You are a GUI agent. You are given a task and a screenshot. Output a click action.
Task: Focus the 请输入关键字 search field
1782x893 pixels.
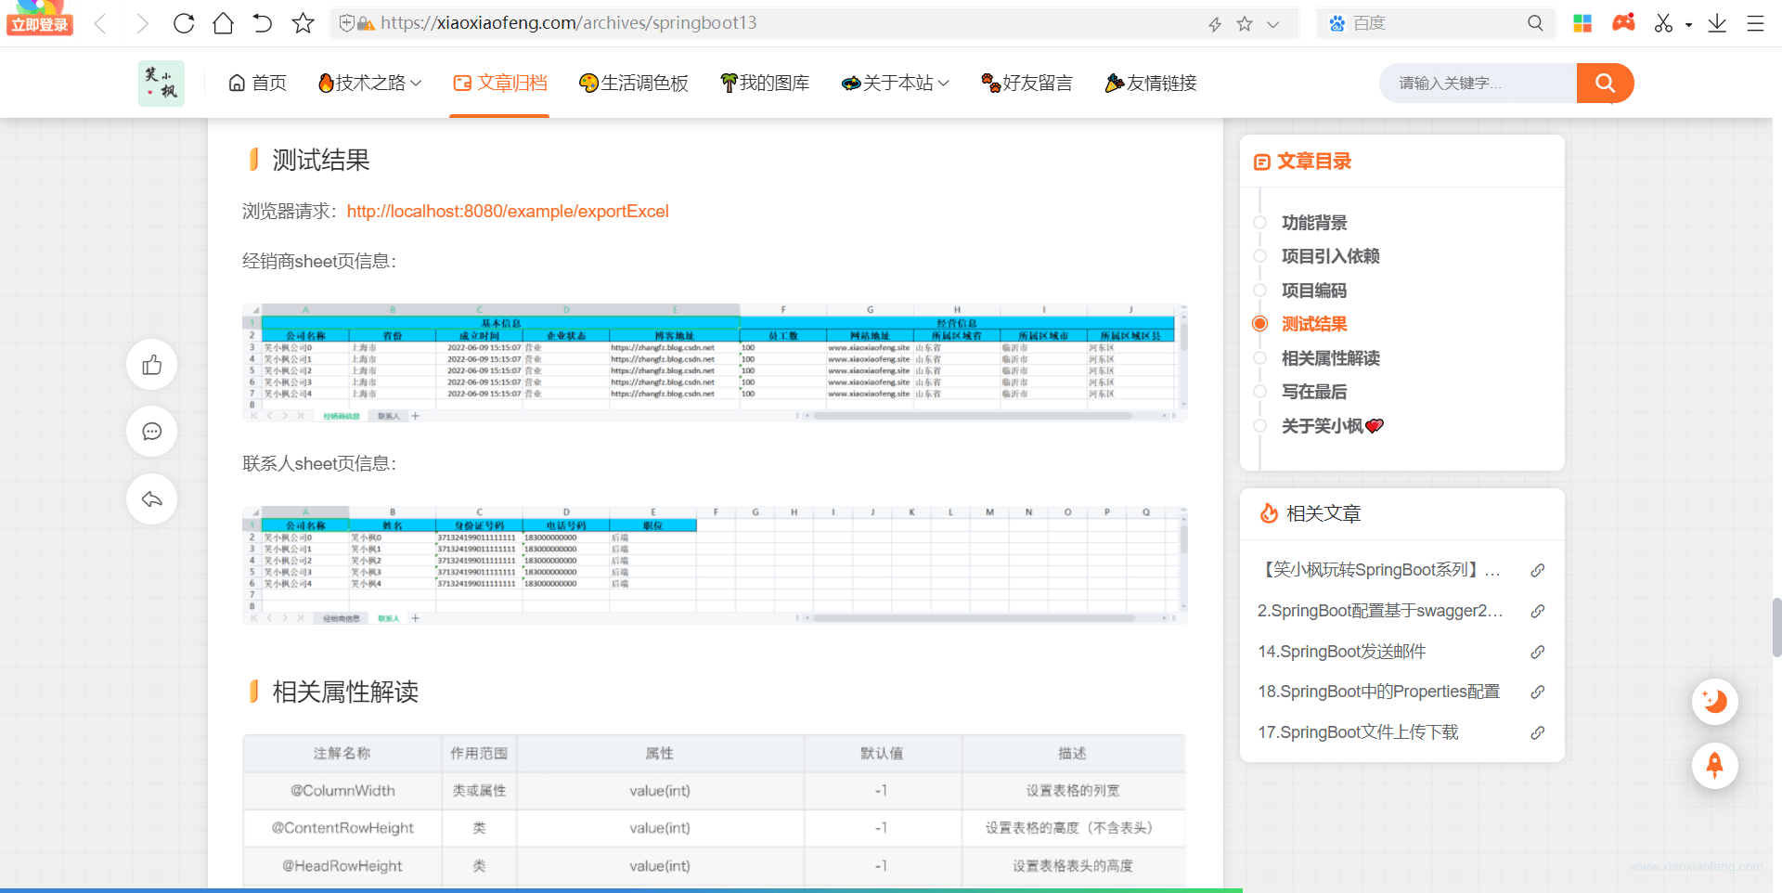click(1478, 84)
